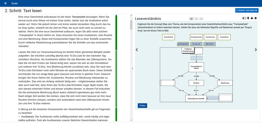Click the up arrow icon in panel header
262x126 pixels.
[x=255, y=18]
